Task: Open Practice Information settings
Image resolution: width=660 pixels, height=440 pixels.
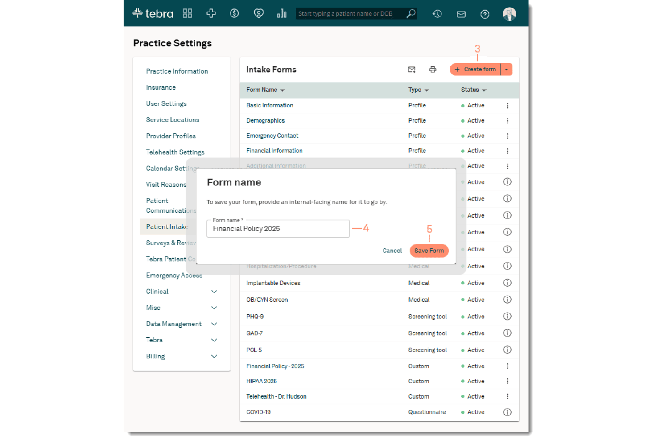Action: pos(177,71)
